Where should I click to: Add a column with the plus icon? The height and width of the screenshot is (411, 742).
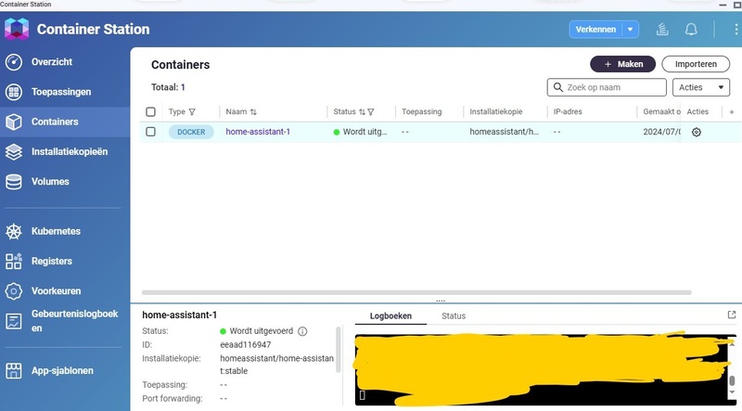732,112
